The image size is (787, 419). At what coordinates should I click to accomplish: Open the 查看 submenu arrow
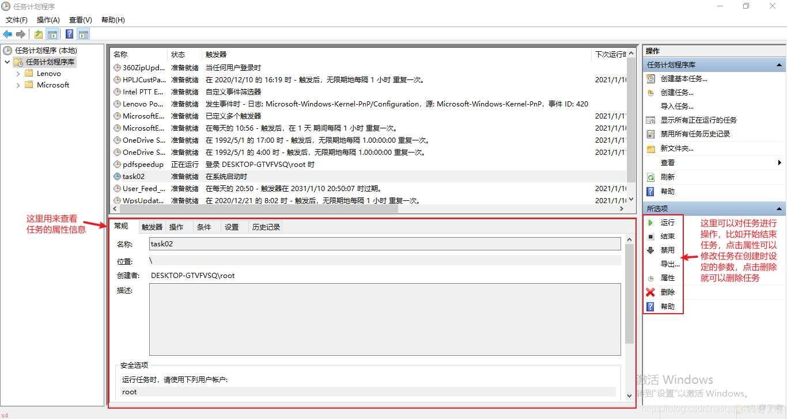[780, 163]
